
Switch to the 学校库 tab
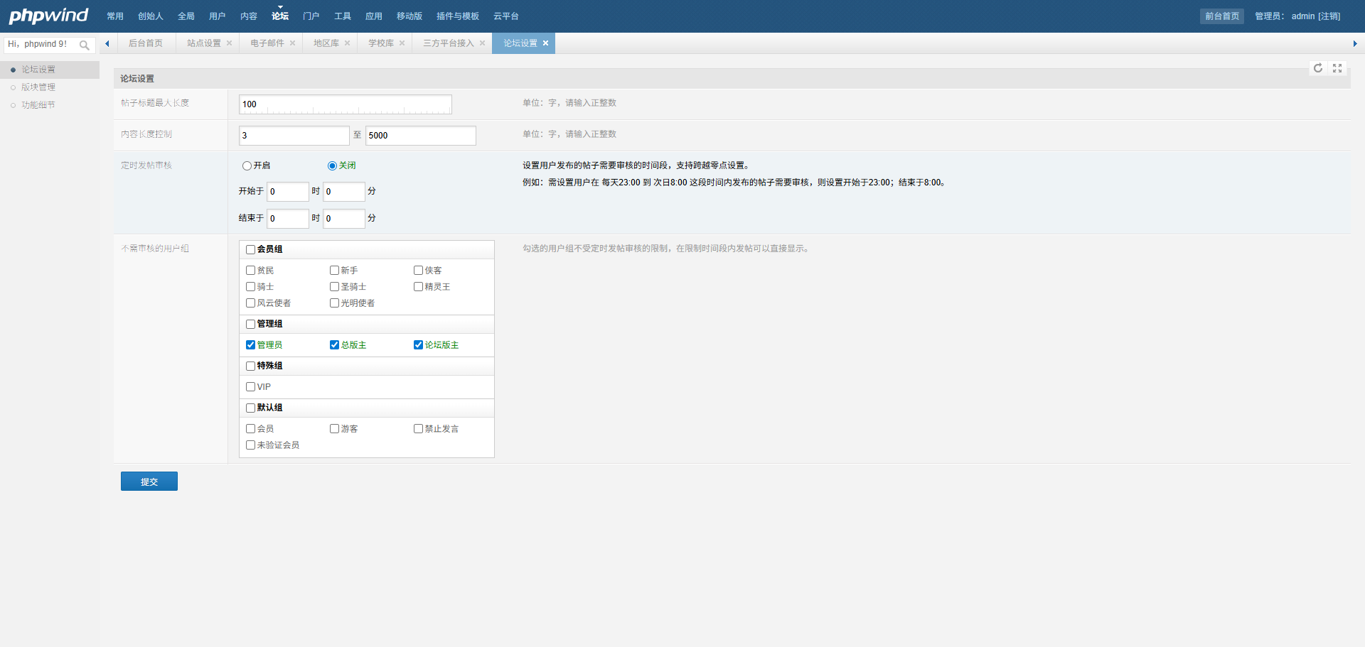(380, 43)
